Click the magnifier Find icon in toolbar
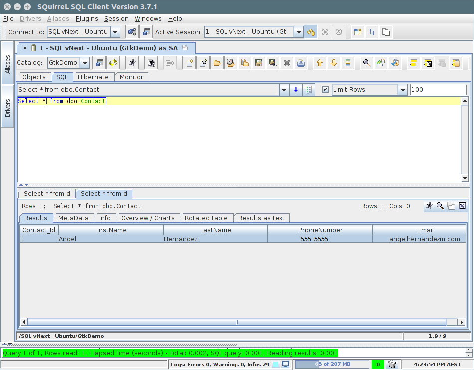The image size is (474, 370). point(367,63)
